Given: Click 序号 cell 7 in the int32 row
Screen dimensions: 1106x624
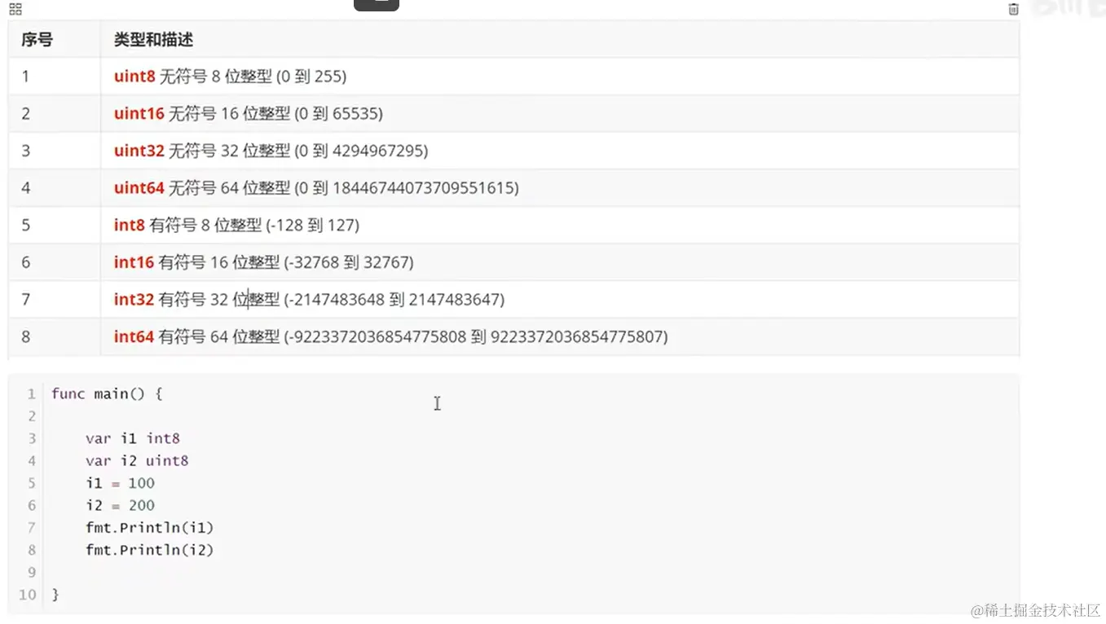Looking at the screenshot, I should pyautogui.click(x=55, y=300).
